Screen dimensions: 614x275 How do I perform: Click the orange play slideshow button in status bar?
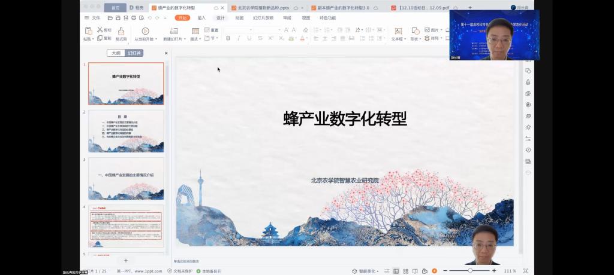click(434, 271)
